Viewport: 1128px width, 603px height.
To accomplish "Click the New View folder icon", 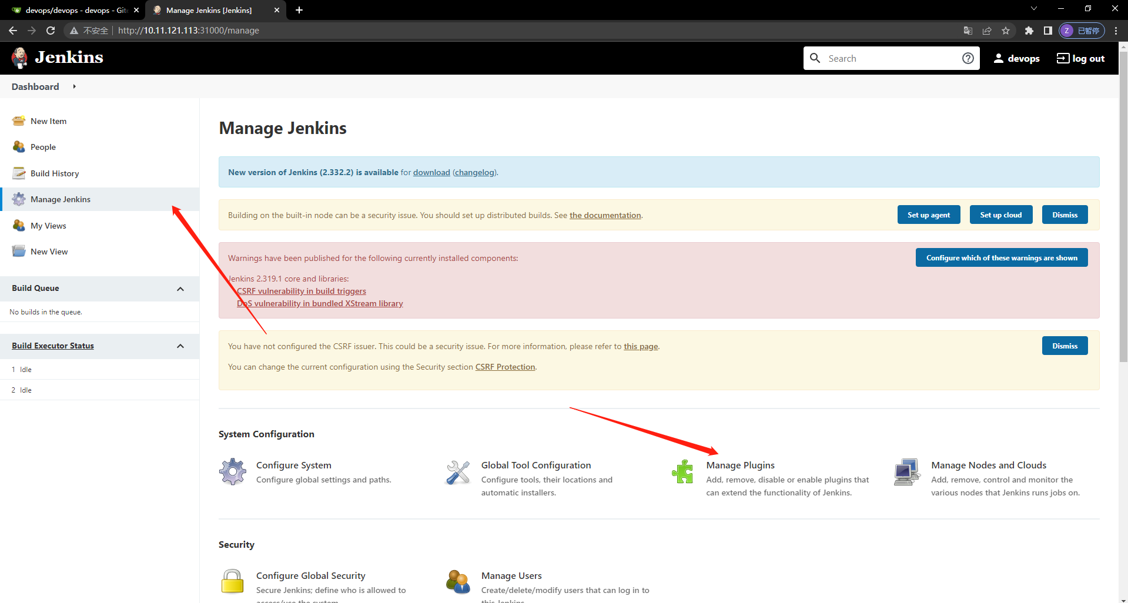I will [19, 252].
